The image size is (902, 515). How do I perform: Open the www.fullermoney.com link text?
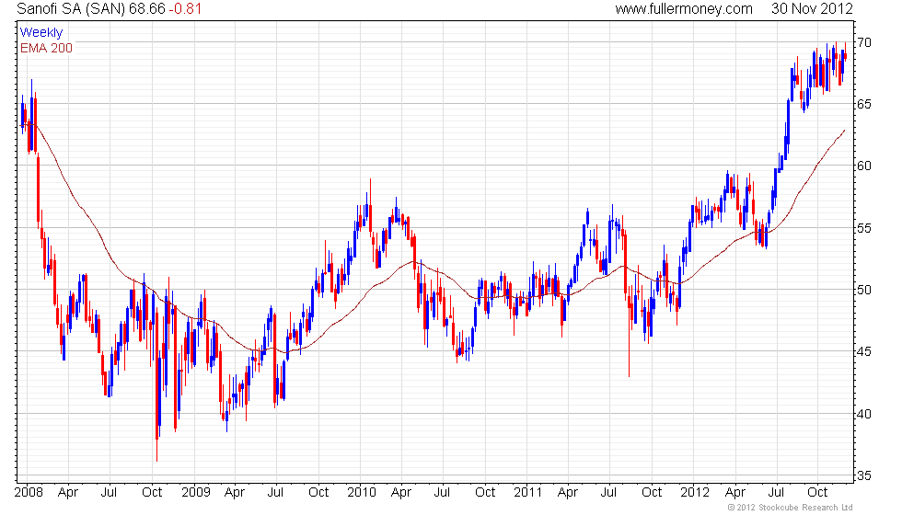[x=684, y=8]
